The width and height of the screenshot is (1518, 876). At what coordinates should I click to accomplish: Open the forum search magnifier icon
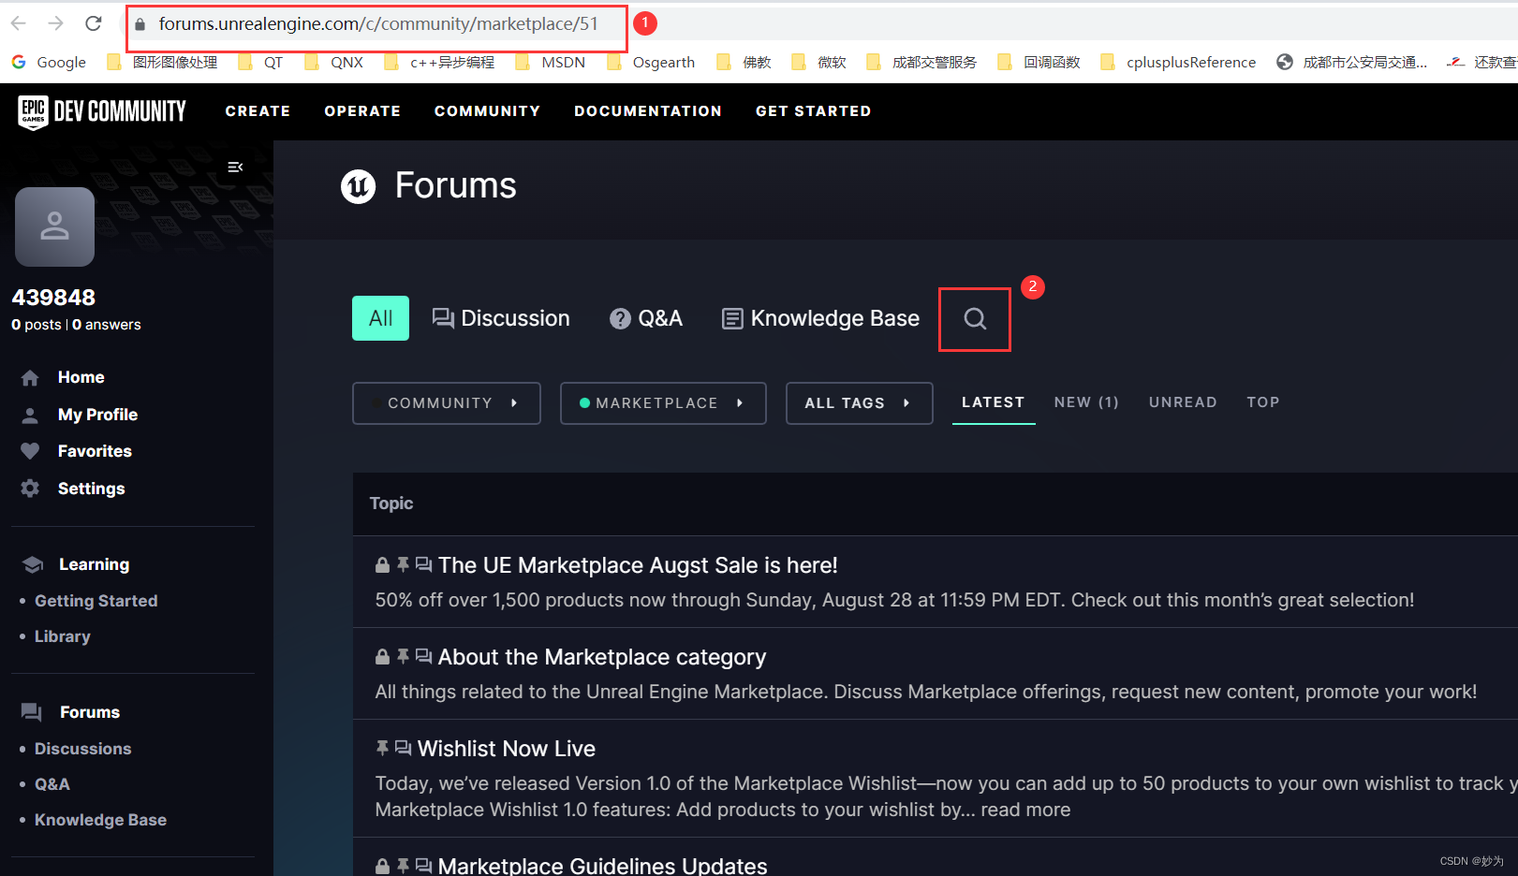click(x=975, y=319)
